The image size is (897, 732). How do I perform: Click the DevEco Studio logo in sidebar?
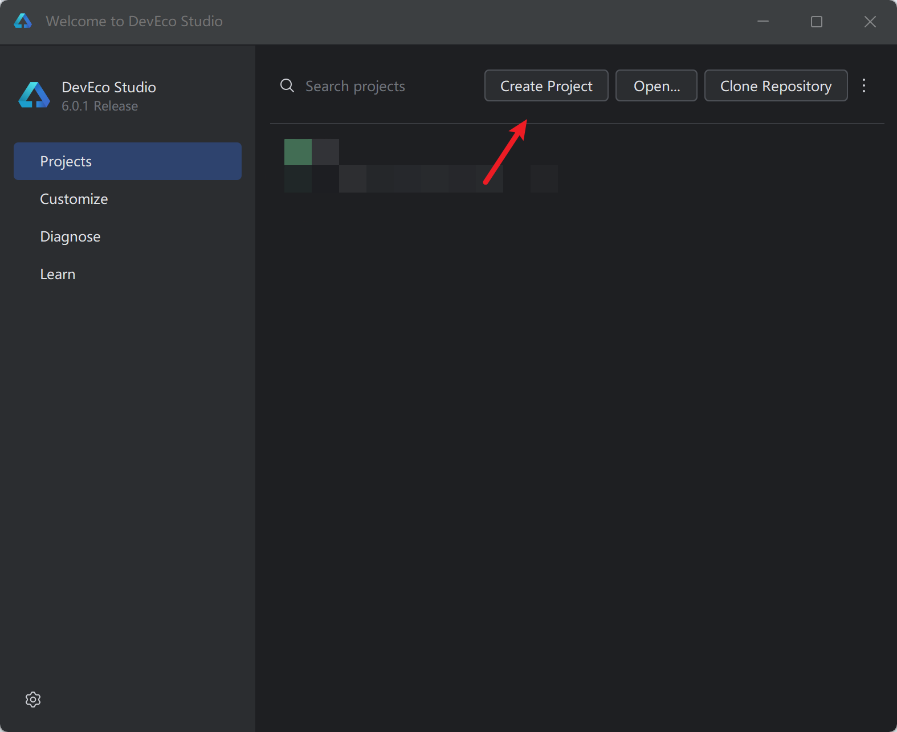point(34,95)
